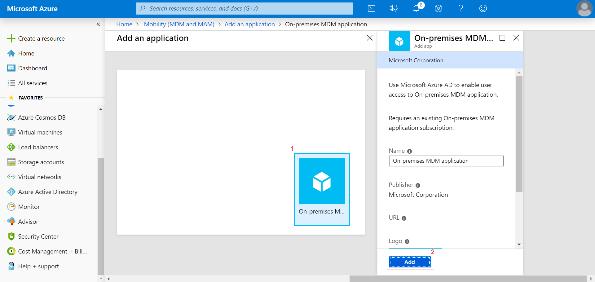Image resolution: width=595 pixels, height=282 pixels.
Task: Open the user account avatar
Action: [584, 8]
